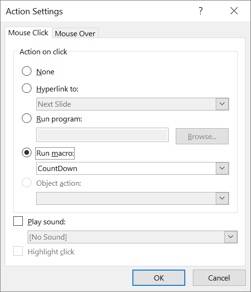The width and height of the screenshot is (251, 292).
Task: Close the Action Settings dialog
Action: click(234, 11)
